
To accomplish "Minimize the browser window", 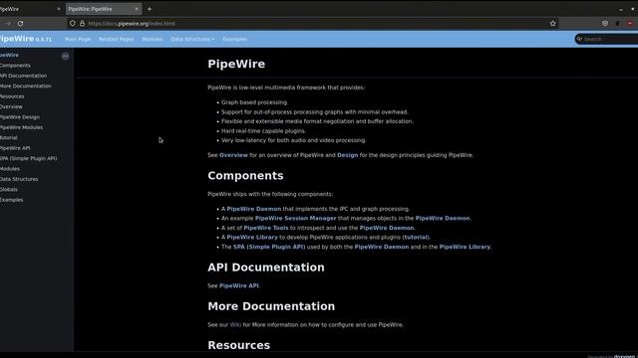I will point(620,9).
